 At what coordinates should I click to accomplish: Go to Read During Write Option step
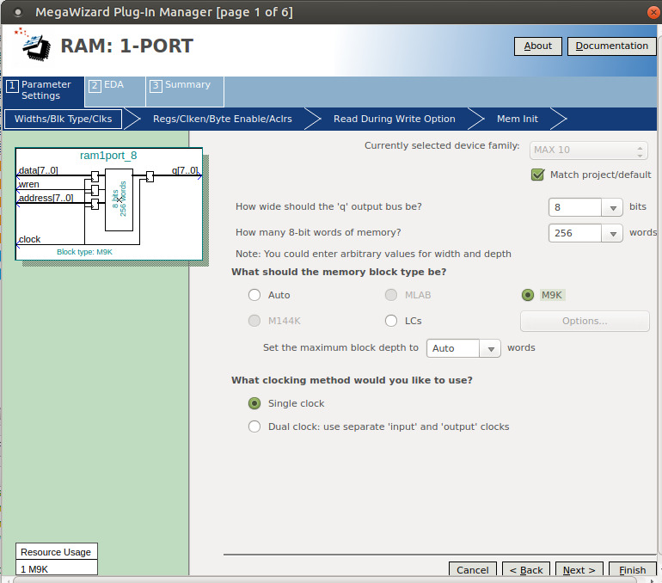394,119
